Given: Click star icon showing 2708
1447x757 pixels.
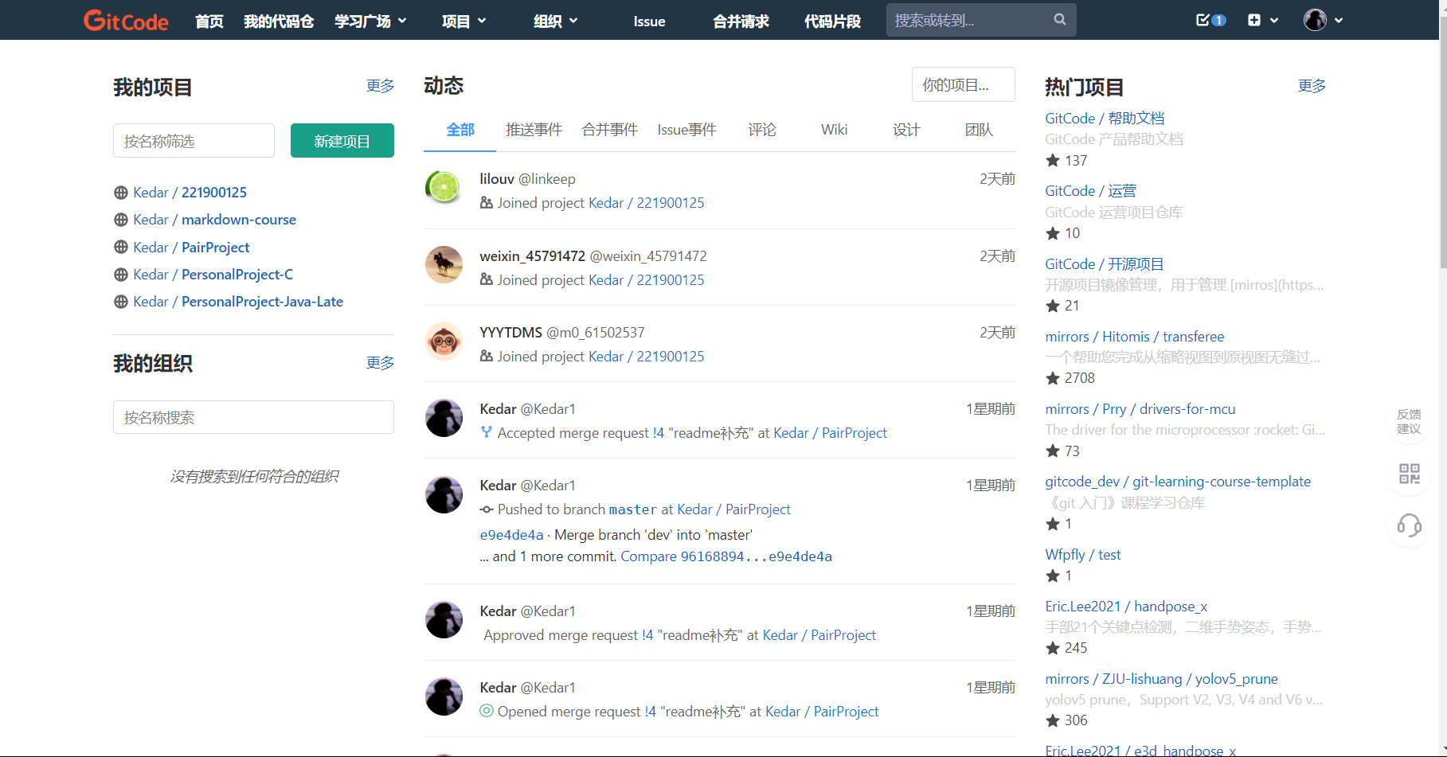Looking at the screenshot, I should (1053, 378).
